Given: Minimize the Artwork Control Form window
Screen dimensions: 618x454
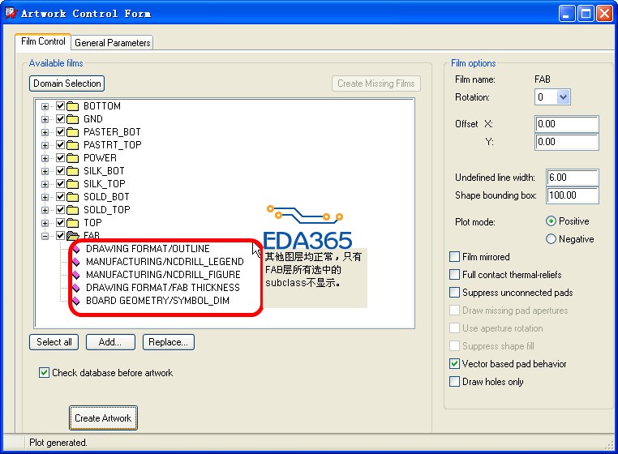Looking at the screenshot, I should (x=567, y=14).
